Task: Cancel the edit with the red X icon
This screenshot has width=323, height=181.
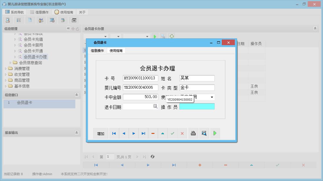Action: point(182,133)
